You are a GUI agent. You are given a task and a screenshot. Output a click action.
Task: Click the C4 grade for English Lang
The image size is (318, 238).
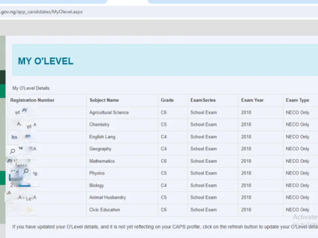(x=164, y=137)
